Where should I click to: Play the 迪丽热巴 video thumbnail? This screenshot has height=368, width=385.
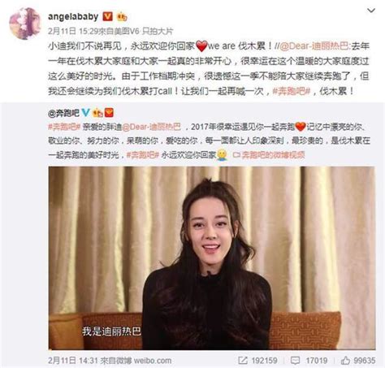212,258
